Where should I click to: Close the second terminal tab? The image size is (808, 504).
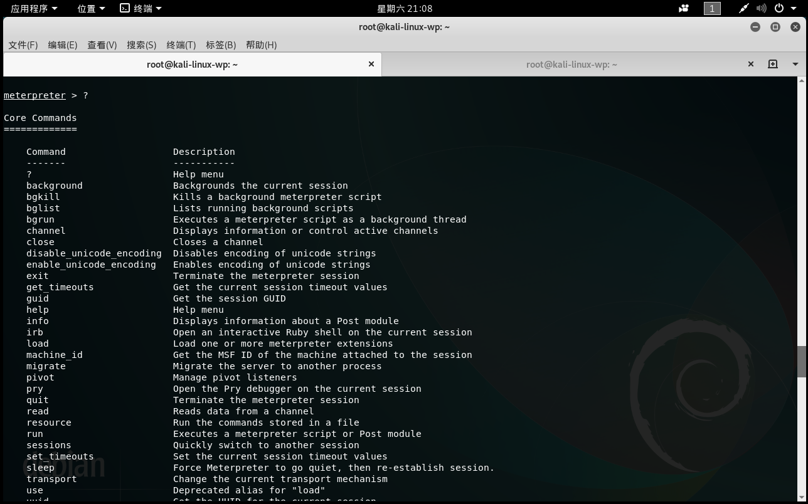click(x=751, y=64)
